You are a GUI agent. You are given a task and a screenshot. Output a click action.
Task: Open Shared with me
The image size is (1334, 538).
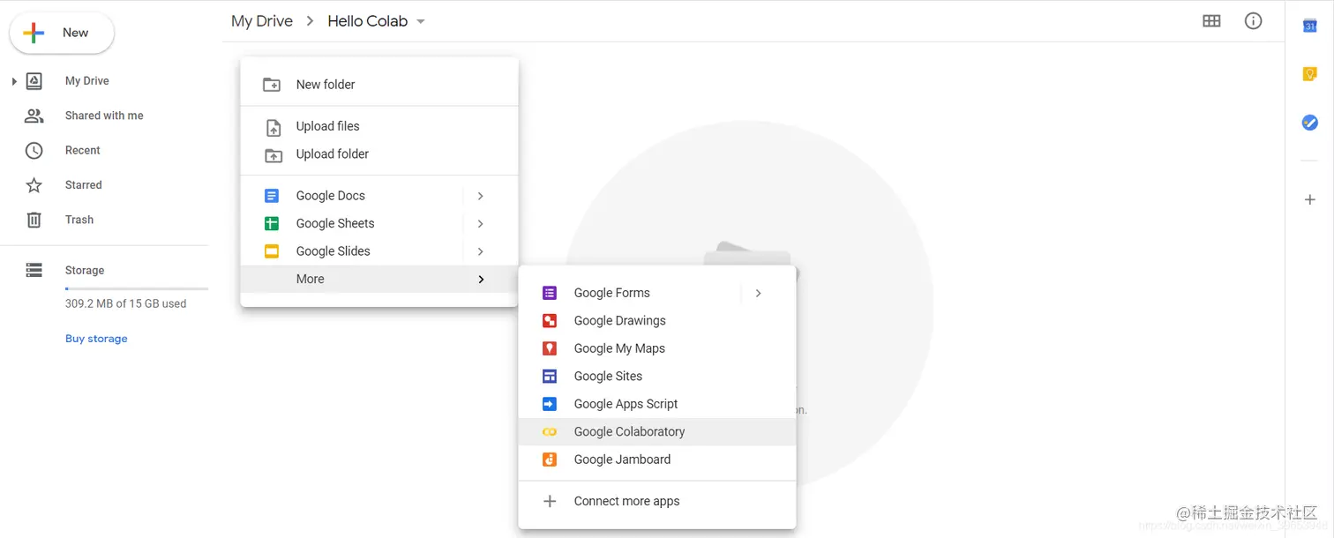click(x=104, y=116)
